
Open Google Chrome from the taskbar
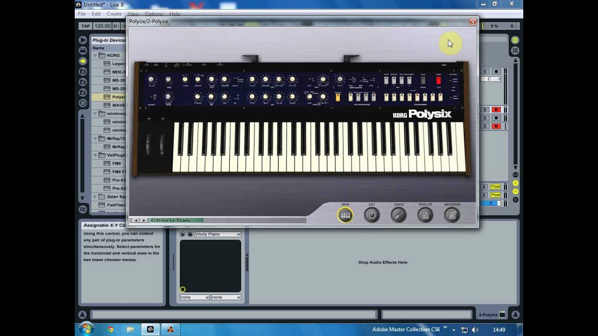[x=110, y=329]
